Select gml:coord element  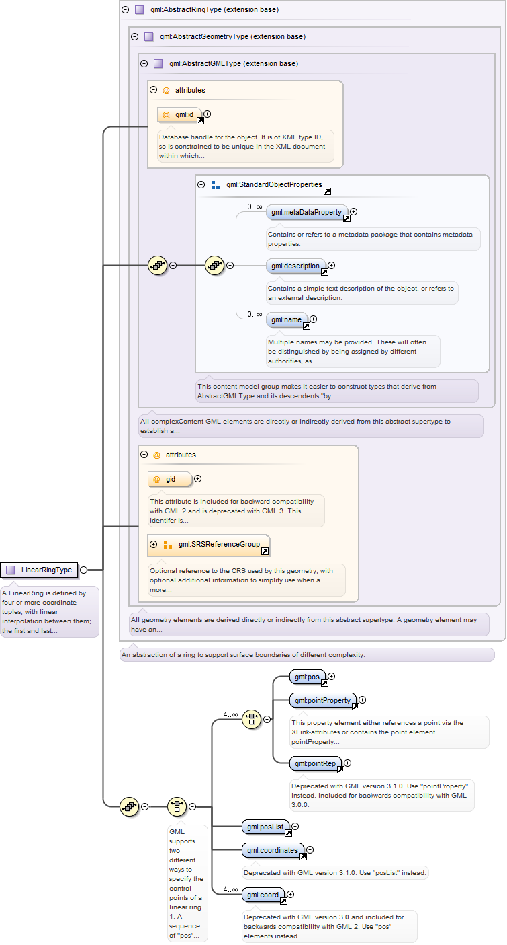(264, 895)
